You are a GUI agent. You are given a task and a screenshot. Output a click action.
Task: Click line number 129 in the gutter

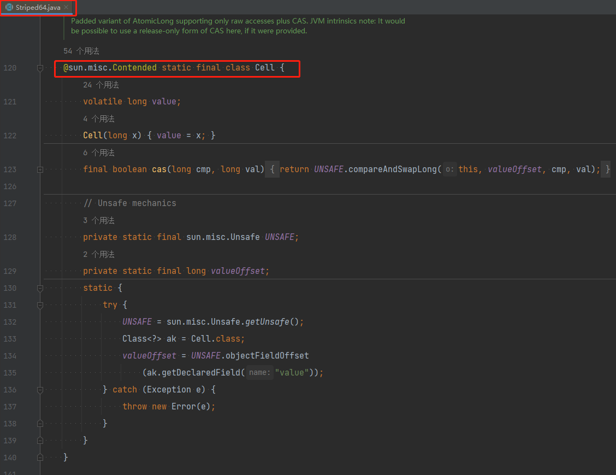pos(10,271)
